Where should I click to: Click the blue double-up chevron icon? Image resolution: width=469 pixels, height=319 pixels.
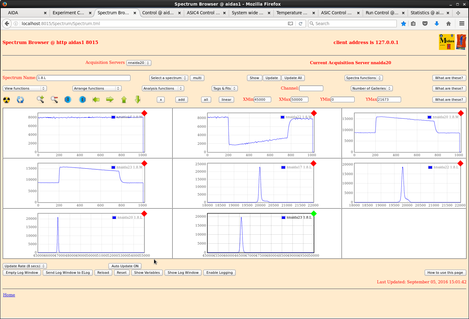click(82, 100)
